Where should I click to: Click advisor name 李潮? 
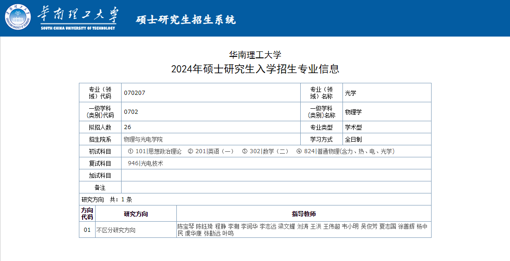[233, 226]
